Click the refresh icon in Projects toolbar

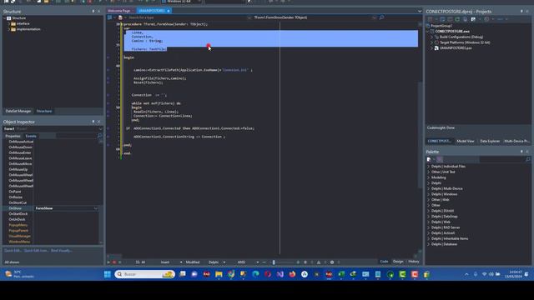point(457,19)
